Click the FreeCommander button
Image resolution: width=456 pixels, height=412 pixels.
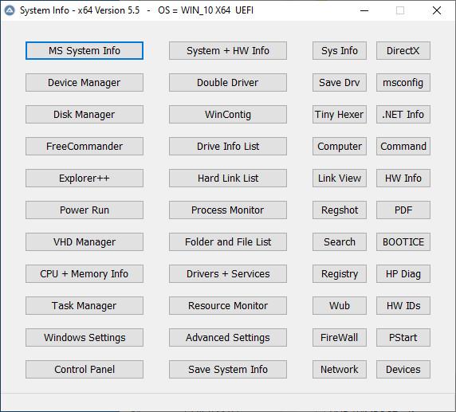pyautogui.click(x=85, y=147)
